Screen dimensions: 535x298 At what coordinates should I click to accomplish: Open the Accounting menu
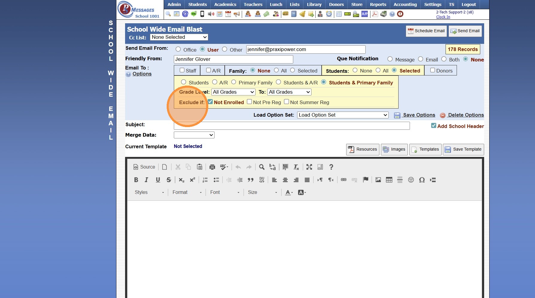coord(405,4)
